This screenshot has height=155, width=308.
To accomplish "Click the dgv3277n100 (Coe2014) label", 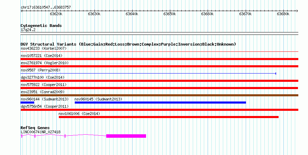I will pyautogui.click(x=43, y=77).
